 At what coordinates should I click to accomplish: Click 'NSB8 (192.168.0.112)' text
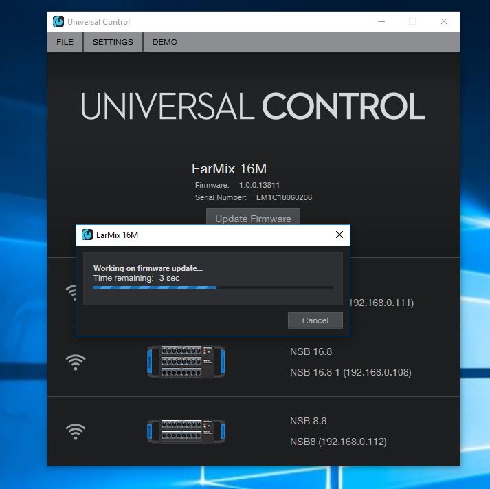[x=338, y=442]
